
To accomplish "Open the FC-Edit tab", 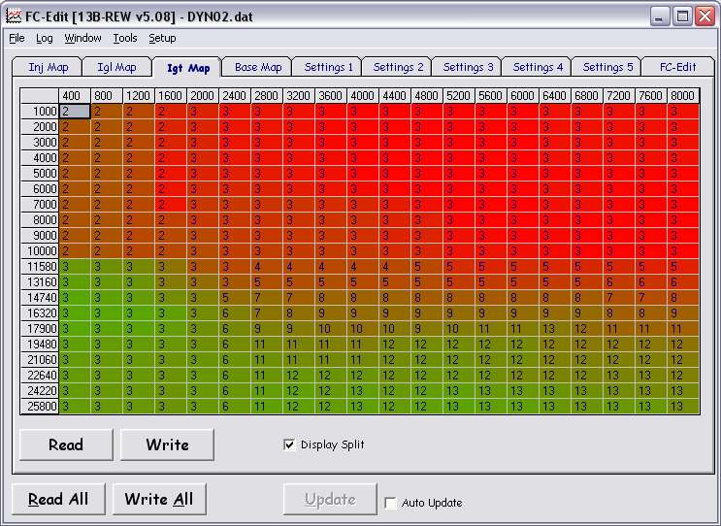I will tap(676, 67).
